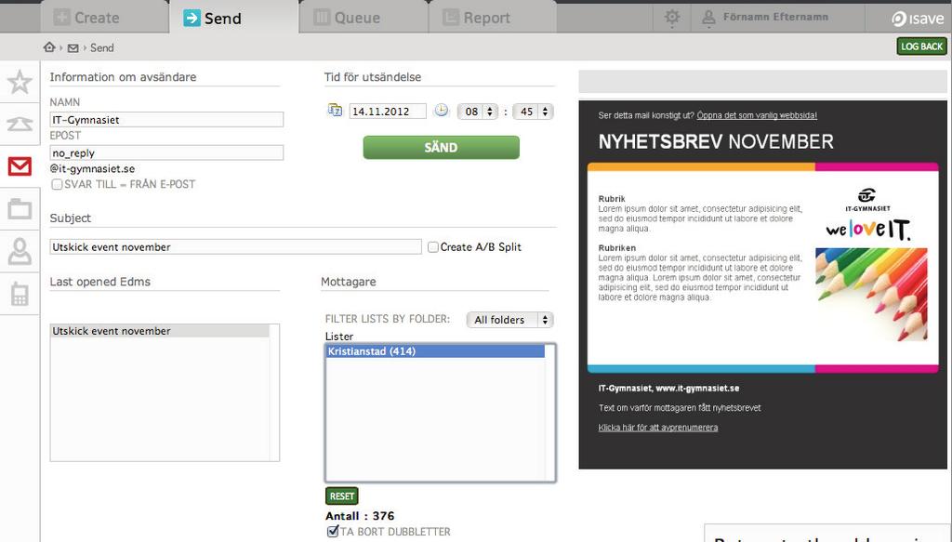Click the Antall : 376 count text
The width and height of the screenshot is (952, 542).
360,516
